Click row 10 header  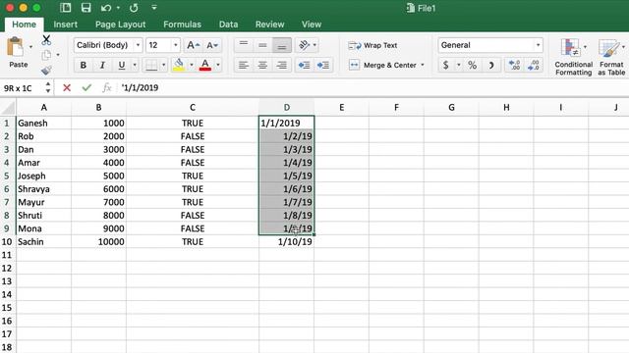[x=7, y=242]
